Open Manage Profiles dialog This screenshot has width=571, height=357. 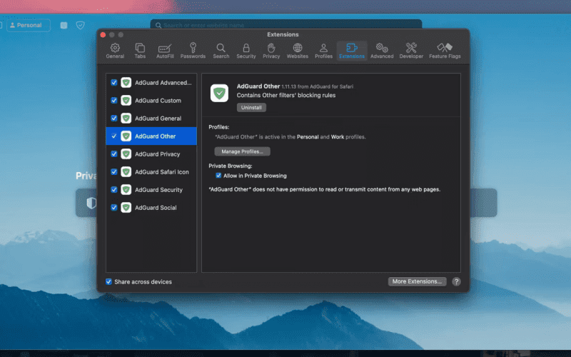tap(242, 151)
